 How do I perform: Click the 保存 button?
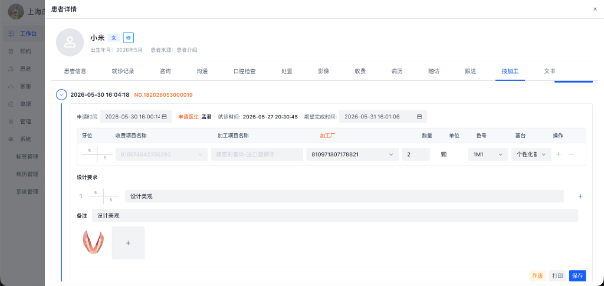577,275
